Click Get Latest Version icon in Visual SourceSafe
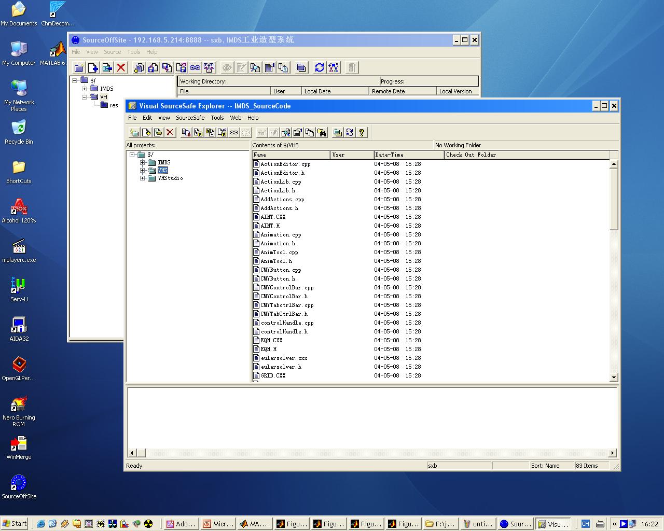Viewport: 664px width, 531px height. 186,133
